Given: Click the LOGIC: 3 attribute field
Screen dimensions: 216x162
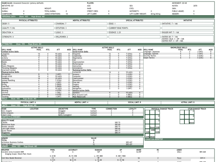Looking at the screenshot, I should pyautogui.click(x=82, y=32).
